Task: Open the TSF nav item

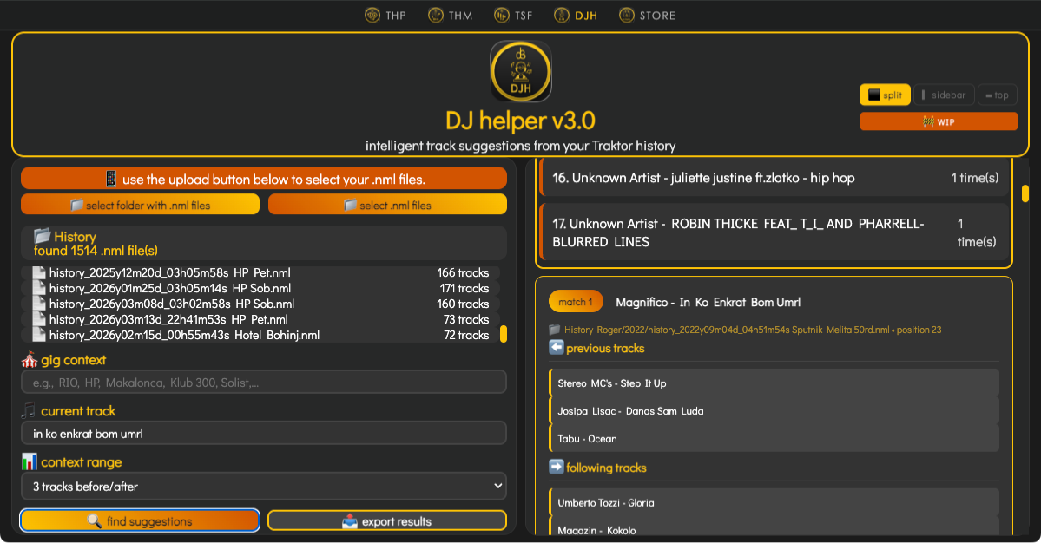Action: pyautogui.click(x=513, y=16)
